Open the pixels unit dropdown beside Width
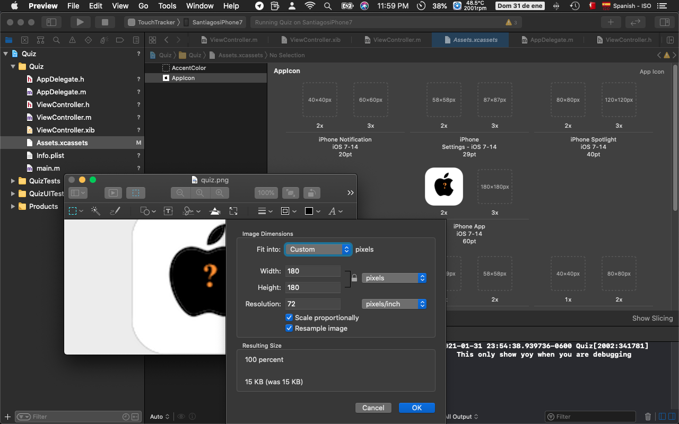 point(394,278)
